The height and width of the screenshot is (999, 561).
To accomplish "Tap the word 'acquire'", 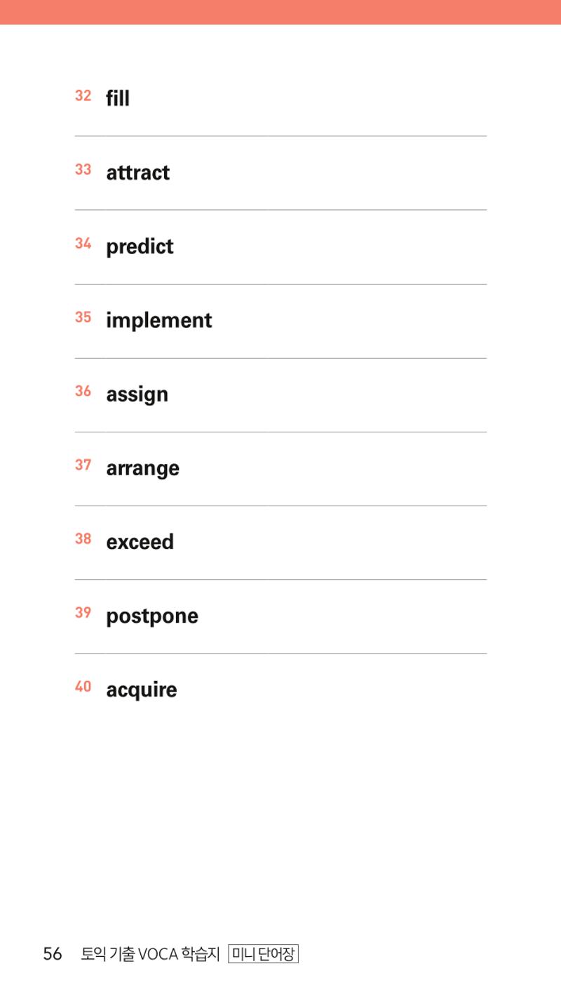I will tap(141, 690).
